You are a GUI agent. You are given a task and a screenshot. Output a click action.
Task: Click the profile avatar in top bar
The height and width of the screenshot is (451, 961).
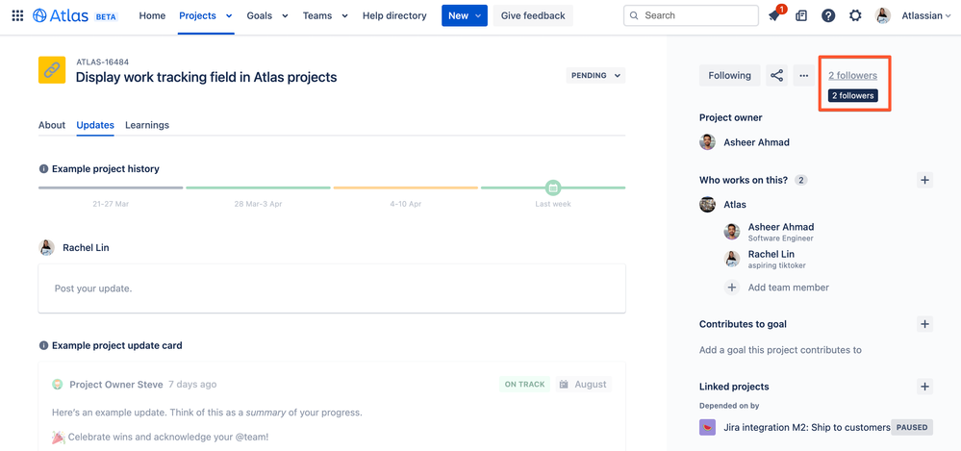882,16
